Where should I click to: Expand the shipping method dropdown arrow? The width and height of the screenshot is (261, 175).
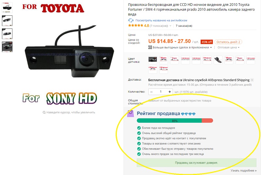coord(252,80)
